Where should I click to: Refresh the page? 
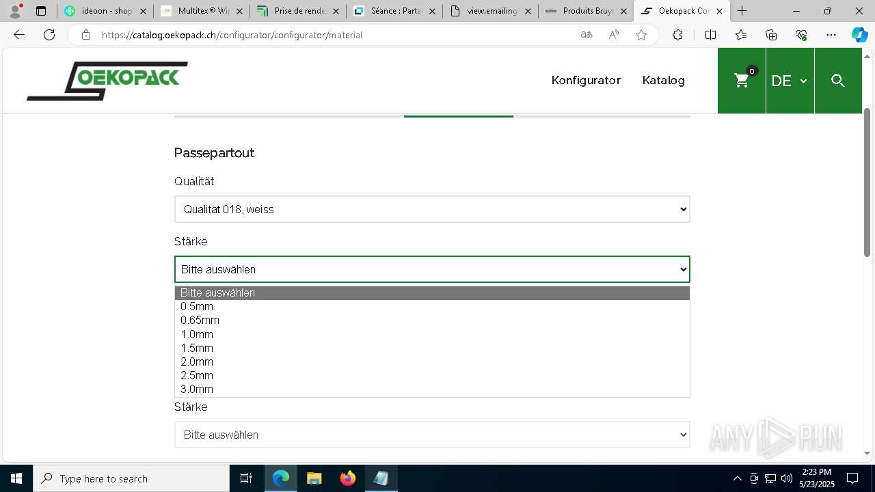point(49,35)
